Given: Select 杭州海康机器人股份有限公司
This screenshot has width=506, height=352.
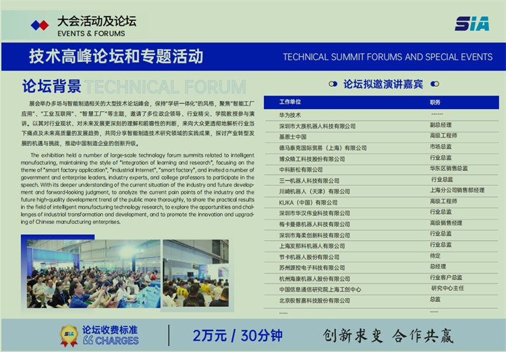Looking at the screenshot, I should [x=314, y=279].
